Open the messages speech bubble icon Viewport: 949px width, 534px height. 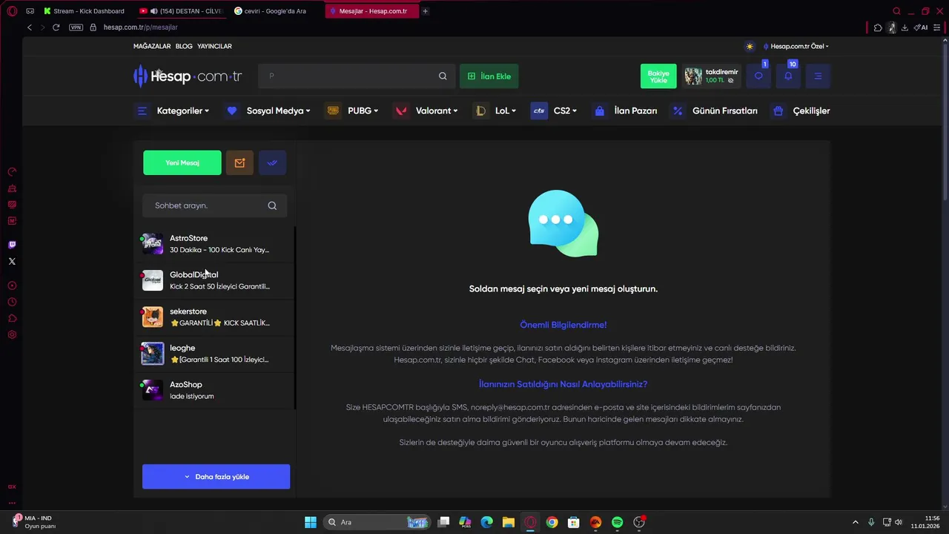tap(758, 76)
